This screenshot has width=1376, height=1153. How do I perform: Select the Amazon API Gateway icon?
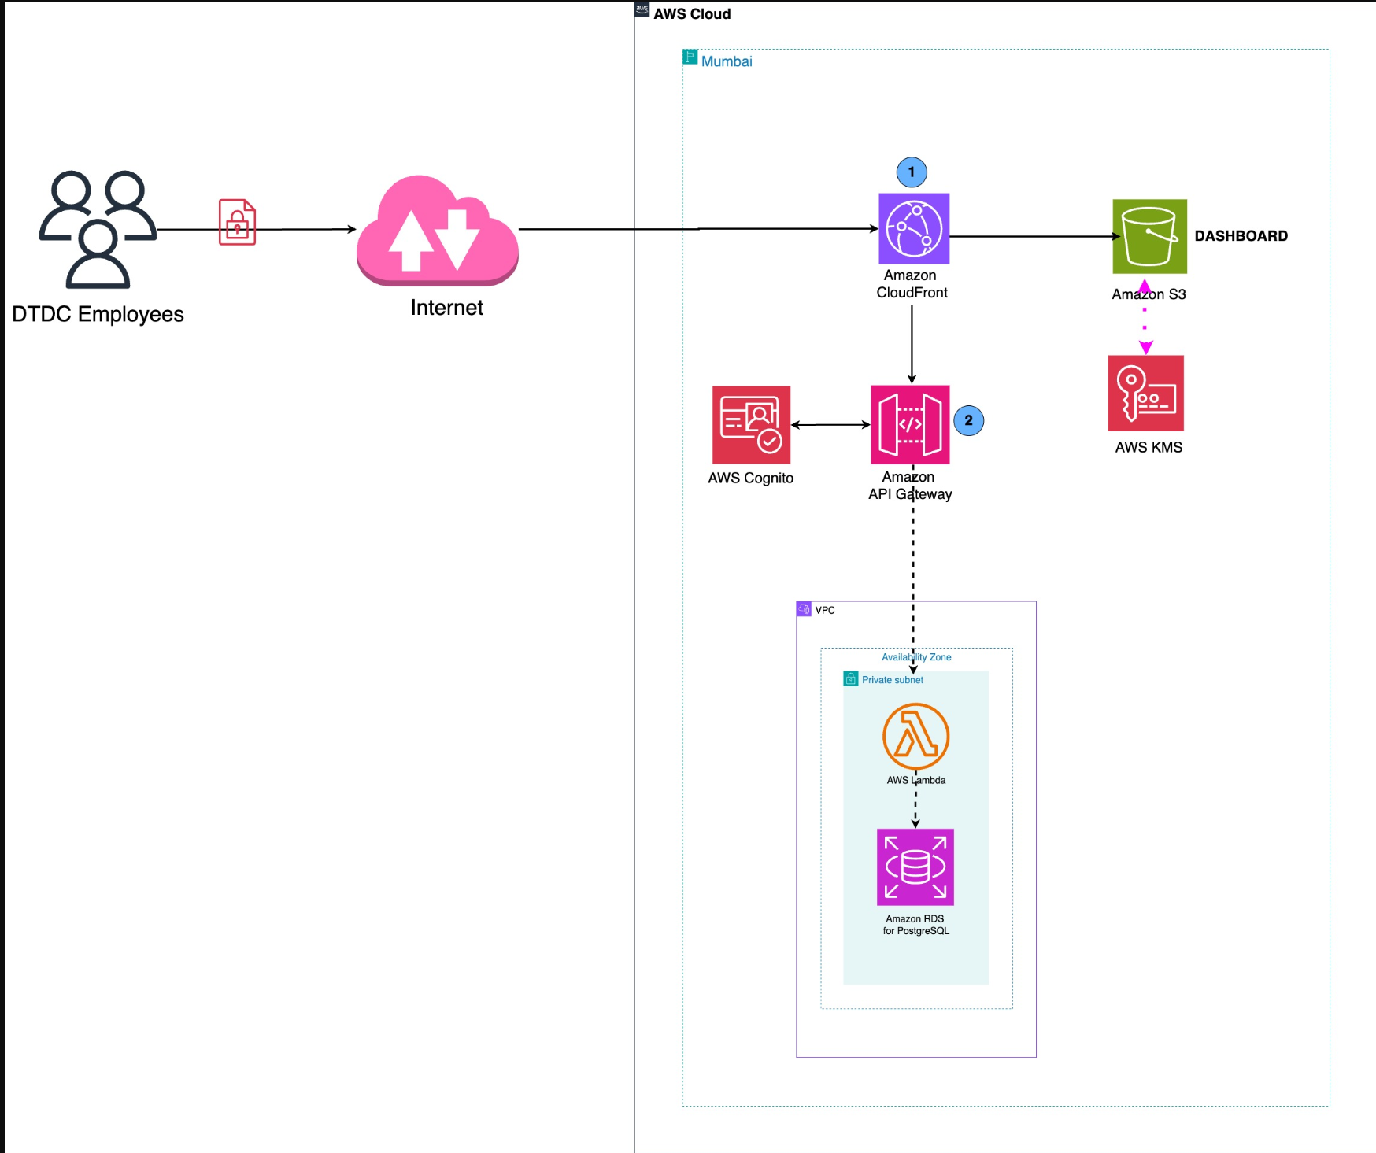click(x=910, y=424)
